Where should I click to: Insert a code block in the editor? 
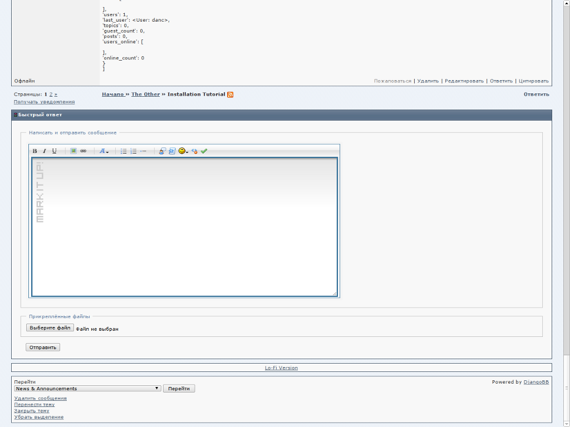coord(172,151)
